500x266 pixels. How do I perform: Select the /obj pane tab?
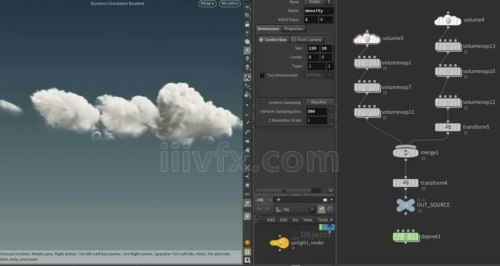(x=260, y=200)
